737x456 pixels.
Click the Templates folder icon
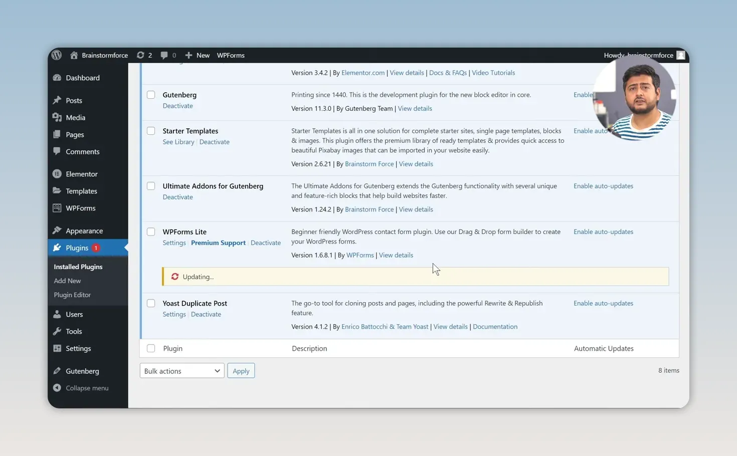click(x=57, y=191)
